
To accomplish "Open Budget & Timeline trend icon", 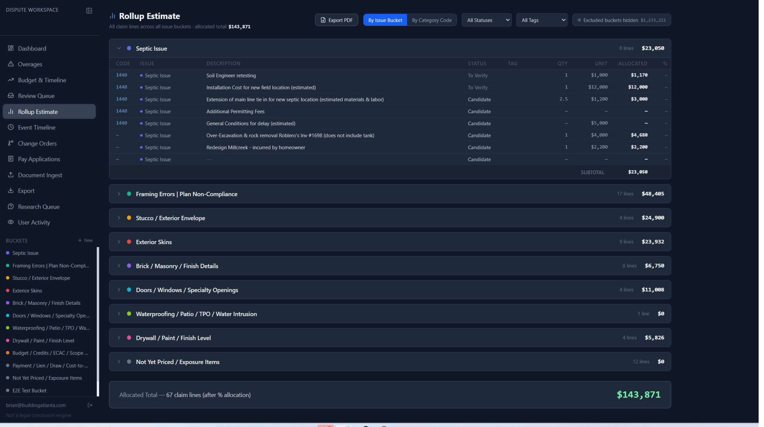I will pos(11,80).
